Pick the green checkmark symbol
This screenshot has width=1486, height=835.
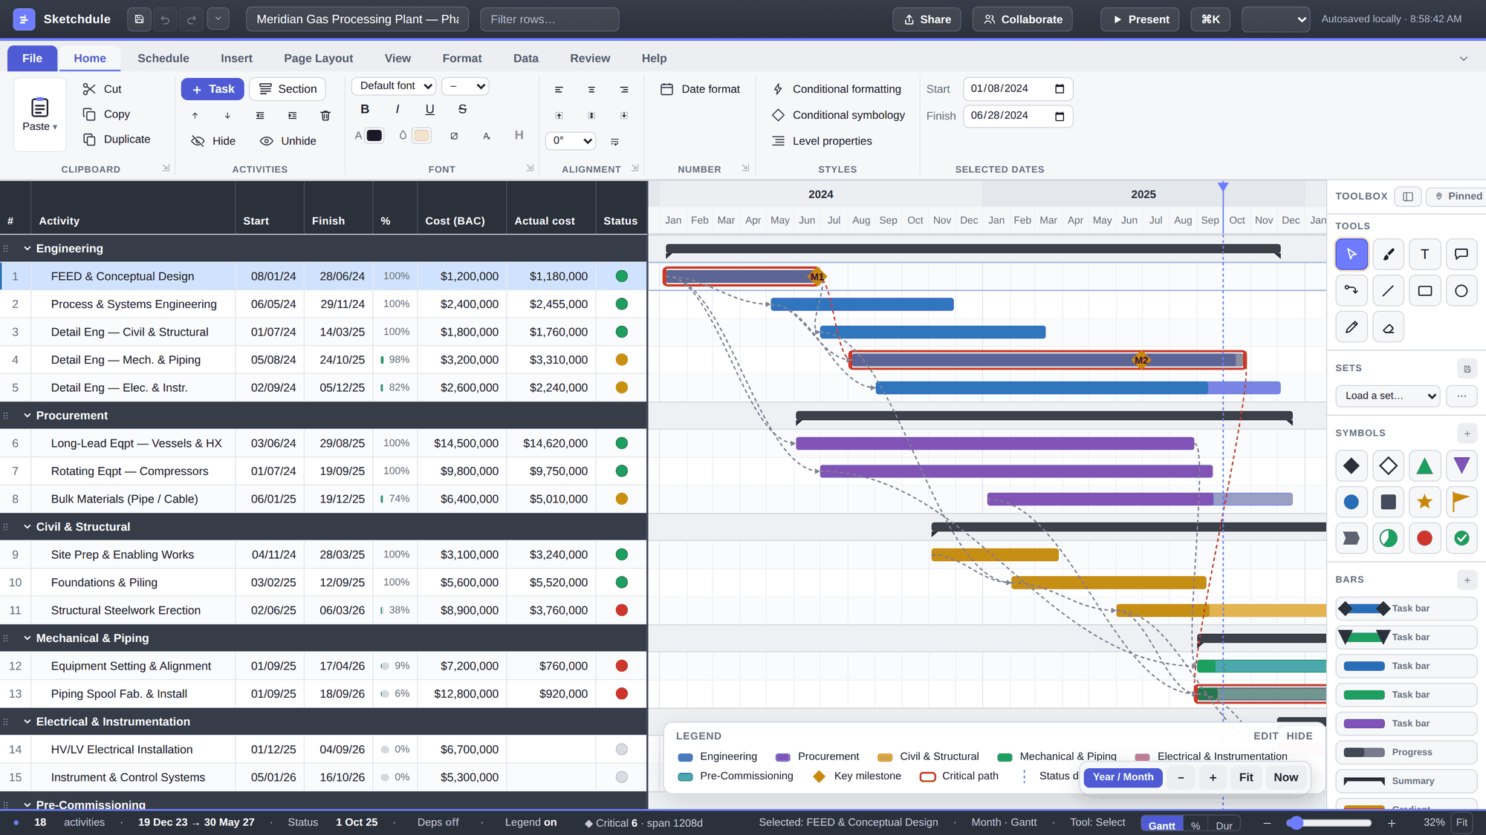[x=1461, y=538]
